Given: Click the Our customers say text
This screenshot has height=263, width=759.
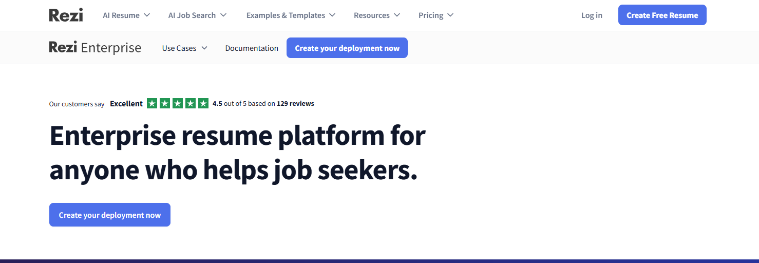Looking at the screenshot, I should tap(77, 104).
